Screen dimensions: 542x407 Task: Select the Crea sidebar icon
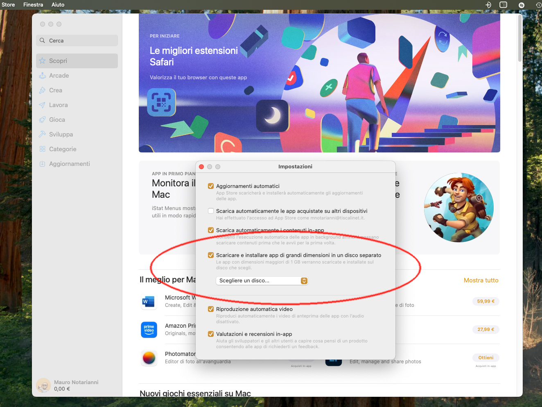(42, 90)
